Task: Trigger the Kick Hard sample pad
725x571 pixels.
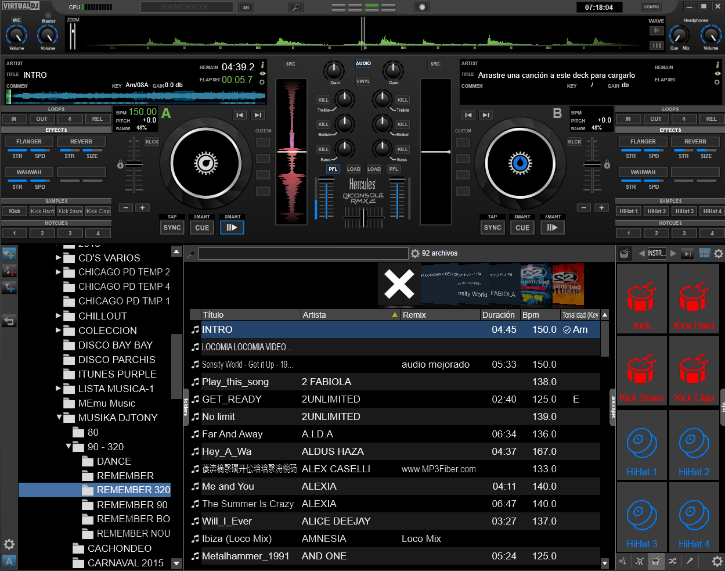Action: pos(694,299)
